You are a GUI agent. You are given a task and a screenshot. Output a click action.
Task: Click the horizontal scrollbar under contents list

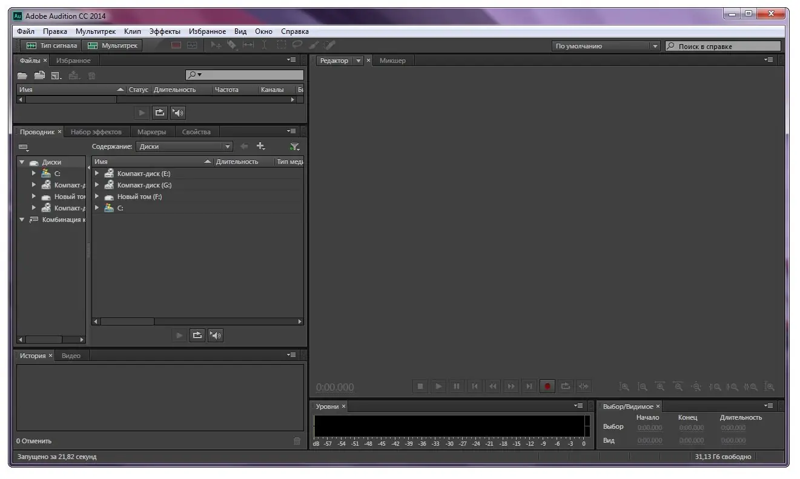tap(197, 322)
